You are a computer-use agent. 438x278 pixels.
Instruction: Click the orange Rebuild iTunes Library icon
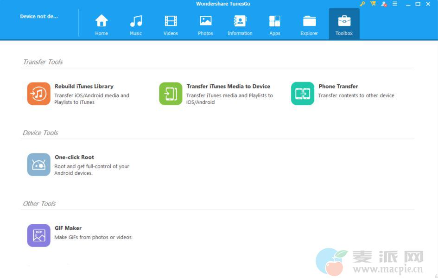click(38, 94)
